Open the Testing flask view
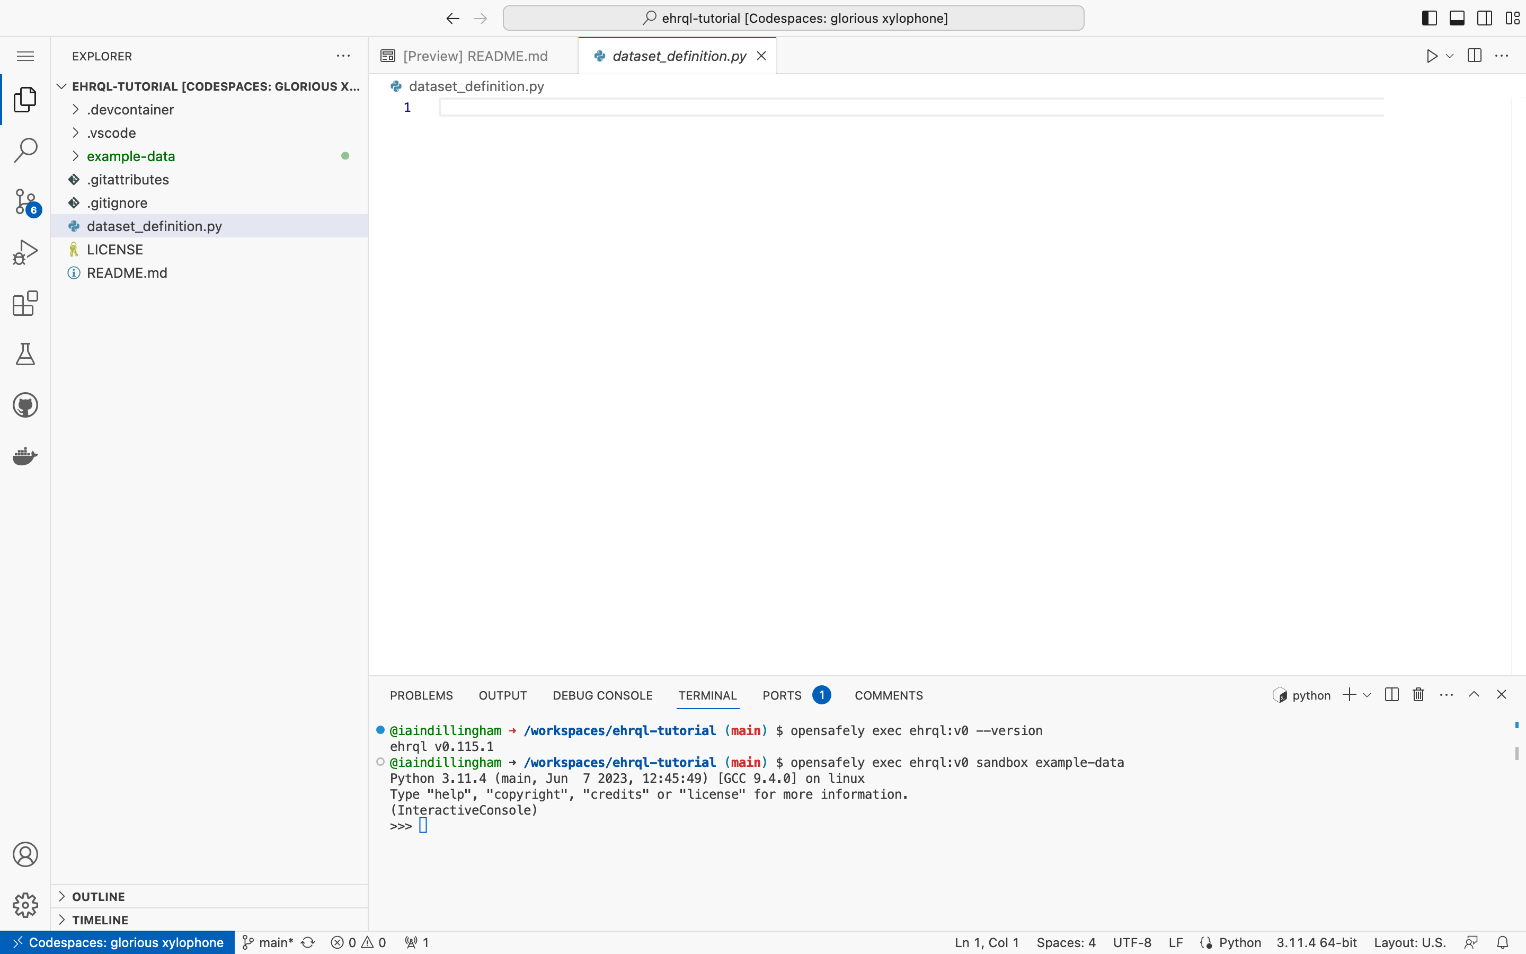 (x=25, y=355)
